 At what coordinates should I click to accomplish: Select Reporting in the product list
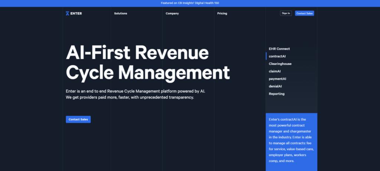pos(276,93)
